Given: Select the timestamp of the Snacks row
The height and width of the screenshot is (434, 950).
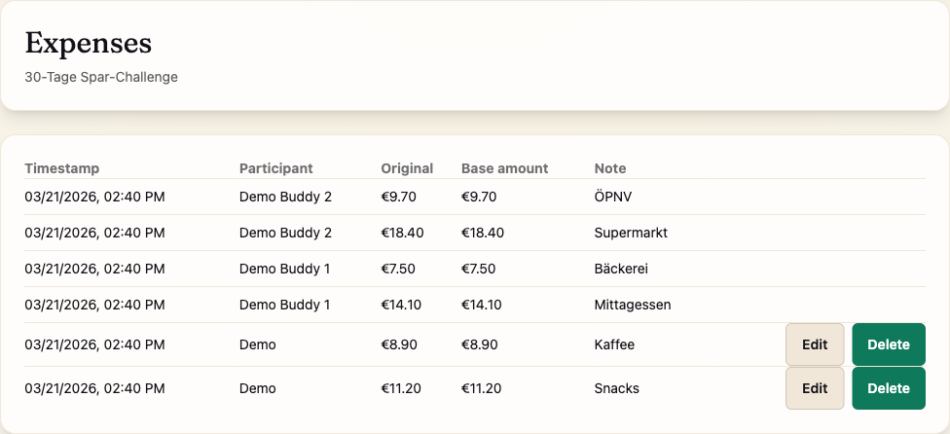Looking at the screenshot, I should 94,388.
